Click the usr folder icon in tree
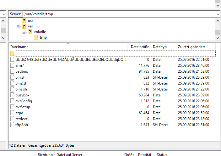The height and width of the screenshot is (156, 221). (24, 21)
